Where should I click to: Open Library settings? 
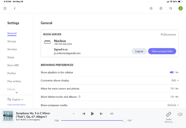[11, 89]
